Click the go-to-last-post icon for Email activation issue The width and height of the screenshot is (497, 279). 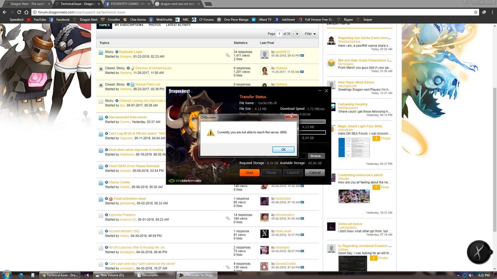[x=302, y=202]
